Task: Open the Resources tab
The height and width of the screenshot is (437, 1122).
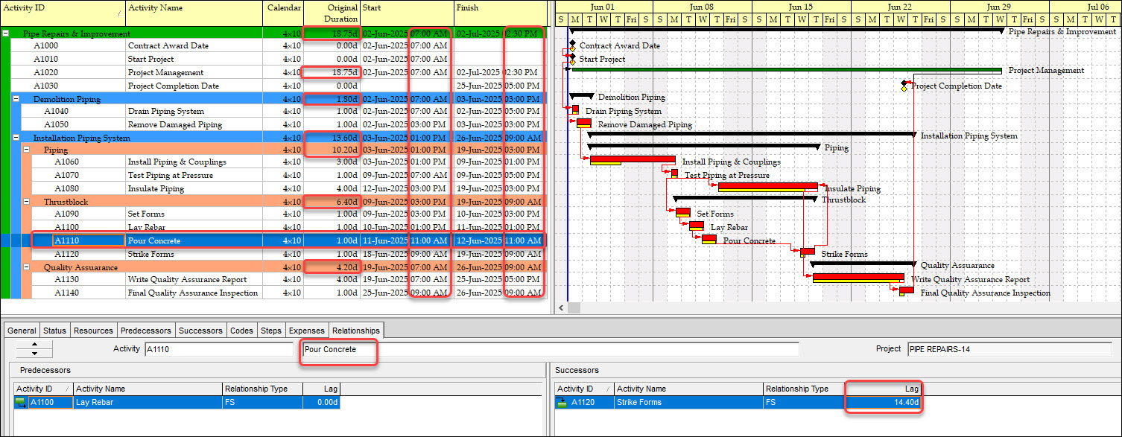Action: tap(93, 331)
